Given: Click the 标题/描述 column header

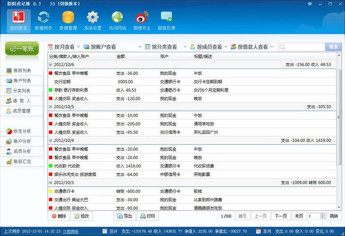Looking at the screenshot, I should point(203,56).
